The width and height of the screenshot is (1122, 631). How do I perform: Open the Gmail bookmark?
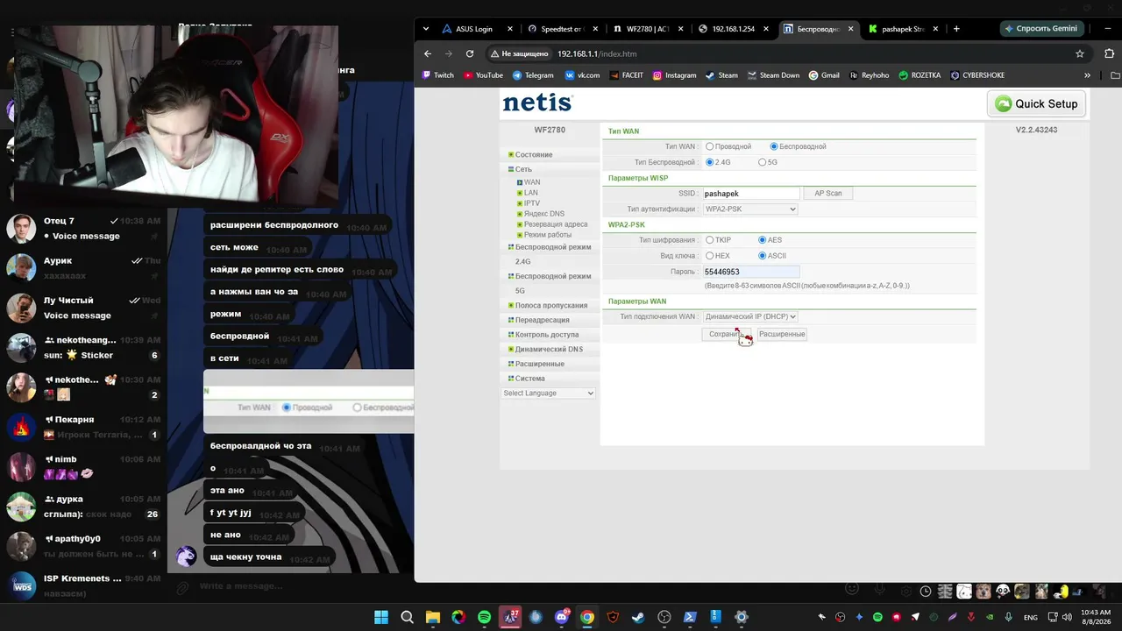823,75
